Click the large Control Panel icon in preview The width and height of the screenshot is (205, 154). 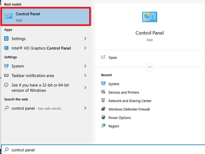click(x=150, y=17)
